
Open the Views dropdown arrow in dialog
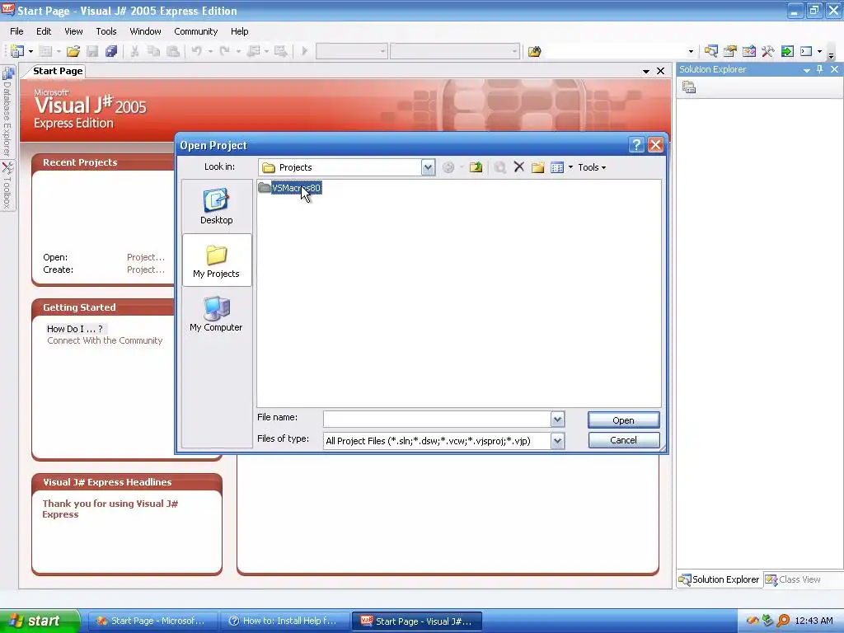(x=570, y=167)
